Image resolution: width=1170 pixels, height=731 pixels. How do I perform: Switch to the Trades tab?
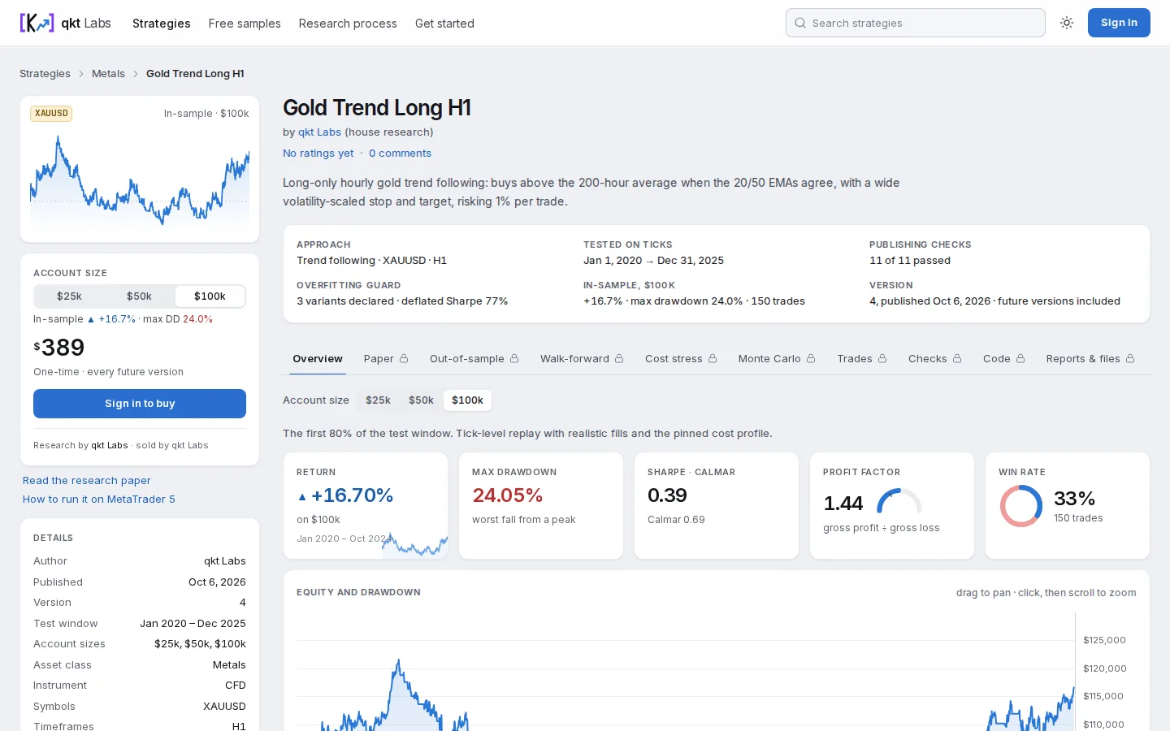click(x=862, y=358)
